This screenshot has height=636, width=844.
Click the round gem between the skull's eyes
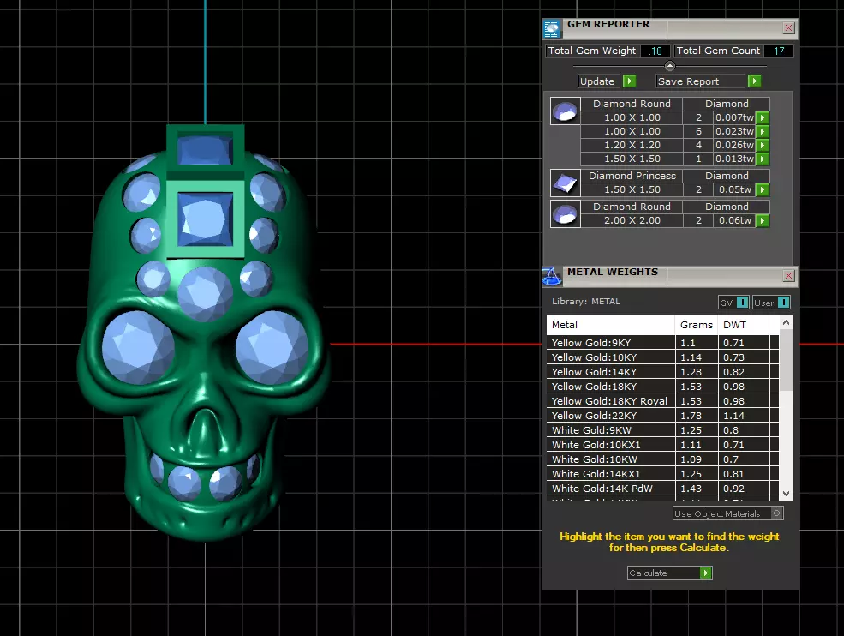(x=205, y=294)
